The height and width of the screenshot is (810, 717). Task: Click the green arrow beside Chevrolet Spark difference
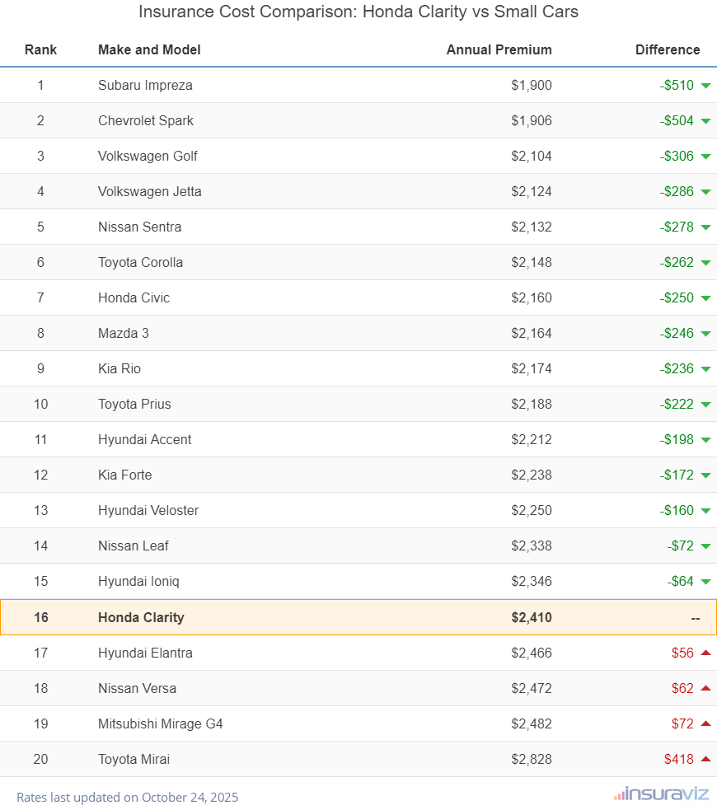click(x=705, y=121)
